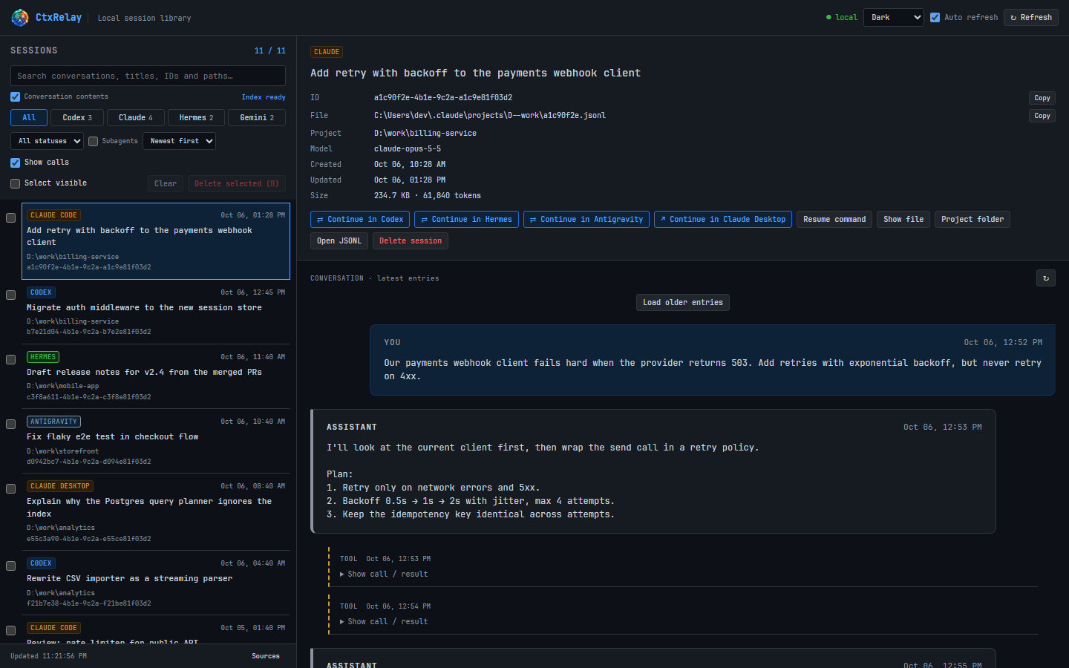Click the Show file button
The width and height of the screenshot is (1069, 668).
[x=903, y=219]
